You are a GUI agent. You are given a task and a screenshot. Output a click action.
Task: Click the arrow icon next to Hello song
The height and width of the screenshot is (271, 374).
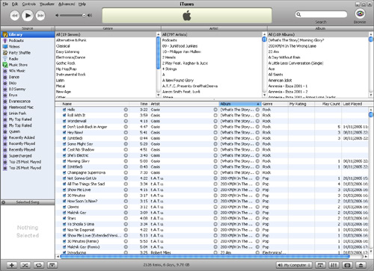click(x=126, y=110)
